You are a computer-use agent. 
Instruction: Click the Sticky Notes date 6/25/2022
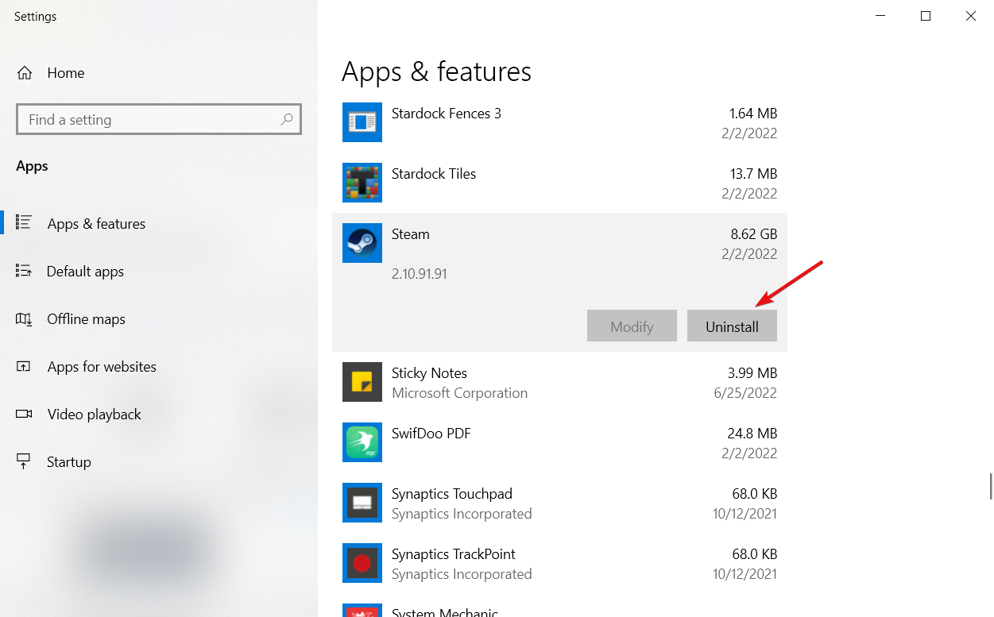tap(745, 393)
